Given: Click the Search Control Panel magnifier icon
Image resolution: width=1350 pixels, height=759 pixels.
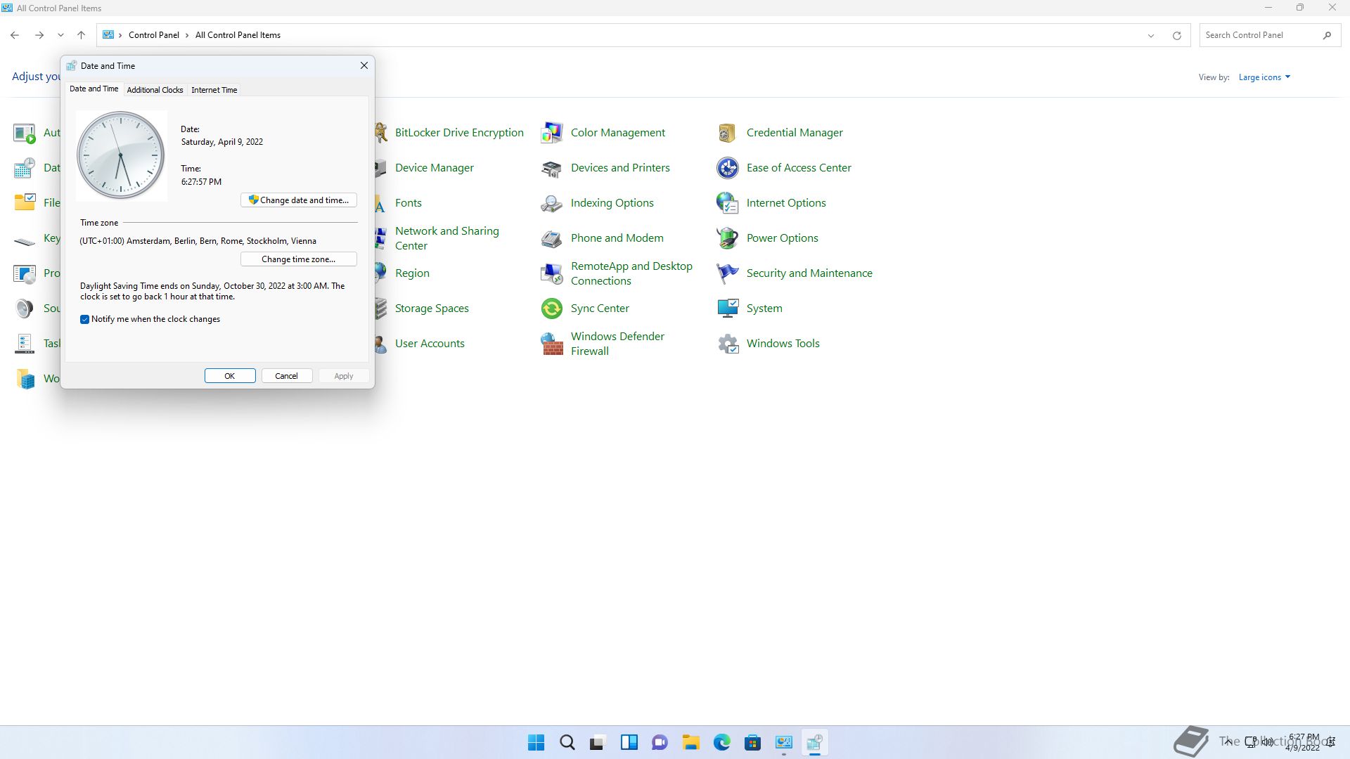Looking at the screenshot, I should 1327,35.
